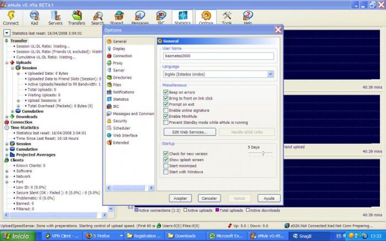Click the IRC icon in Options list
The width and height of the screenshot is (386, 241).
tap(109, 107)
